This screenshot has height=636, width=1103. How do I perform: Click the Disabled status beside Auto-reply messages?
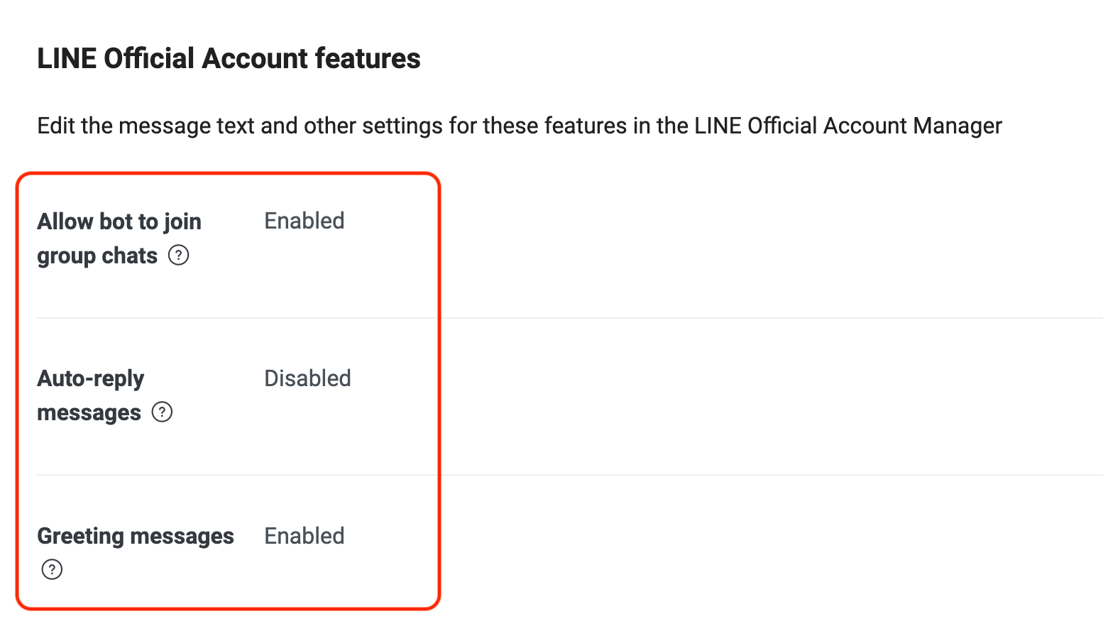tap(307, 378)
